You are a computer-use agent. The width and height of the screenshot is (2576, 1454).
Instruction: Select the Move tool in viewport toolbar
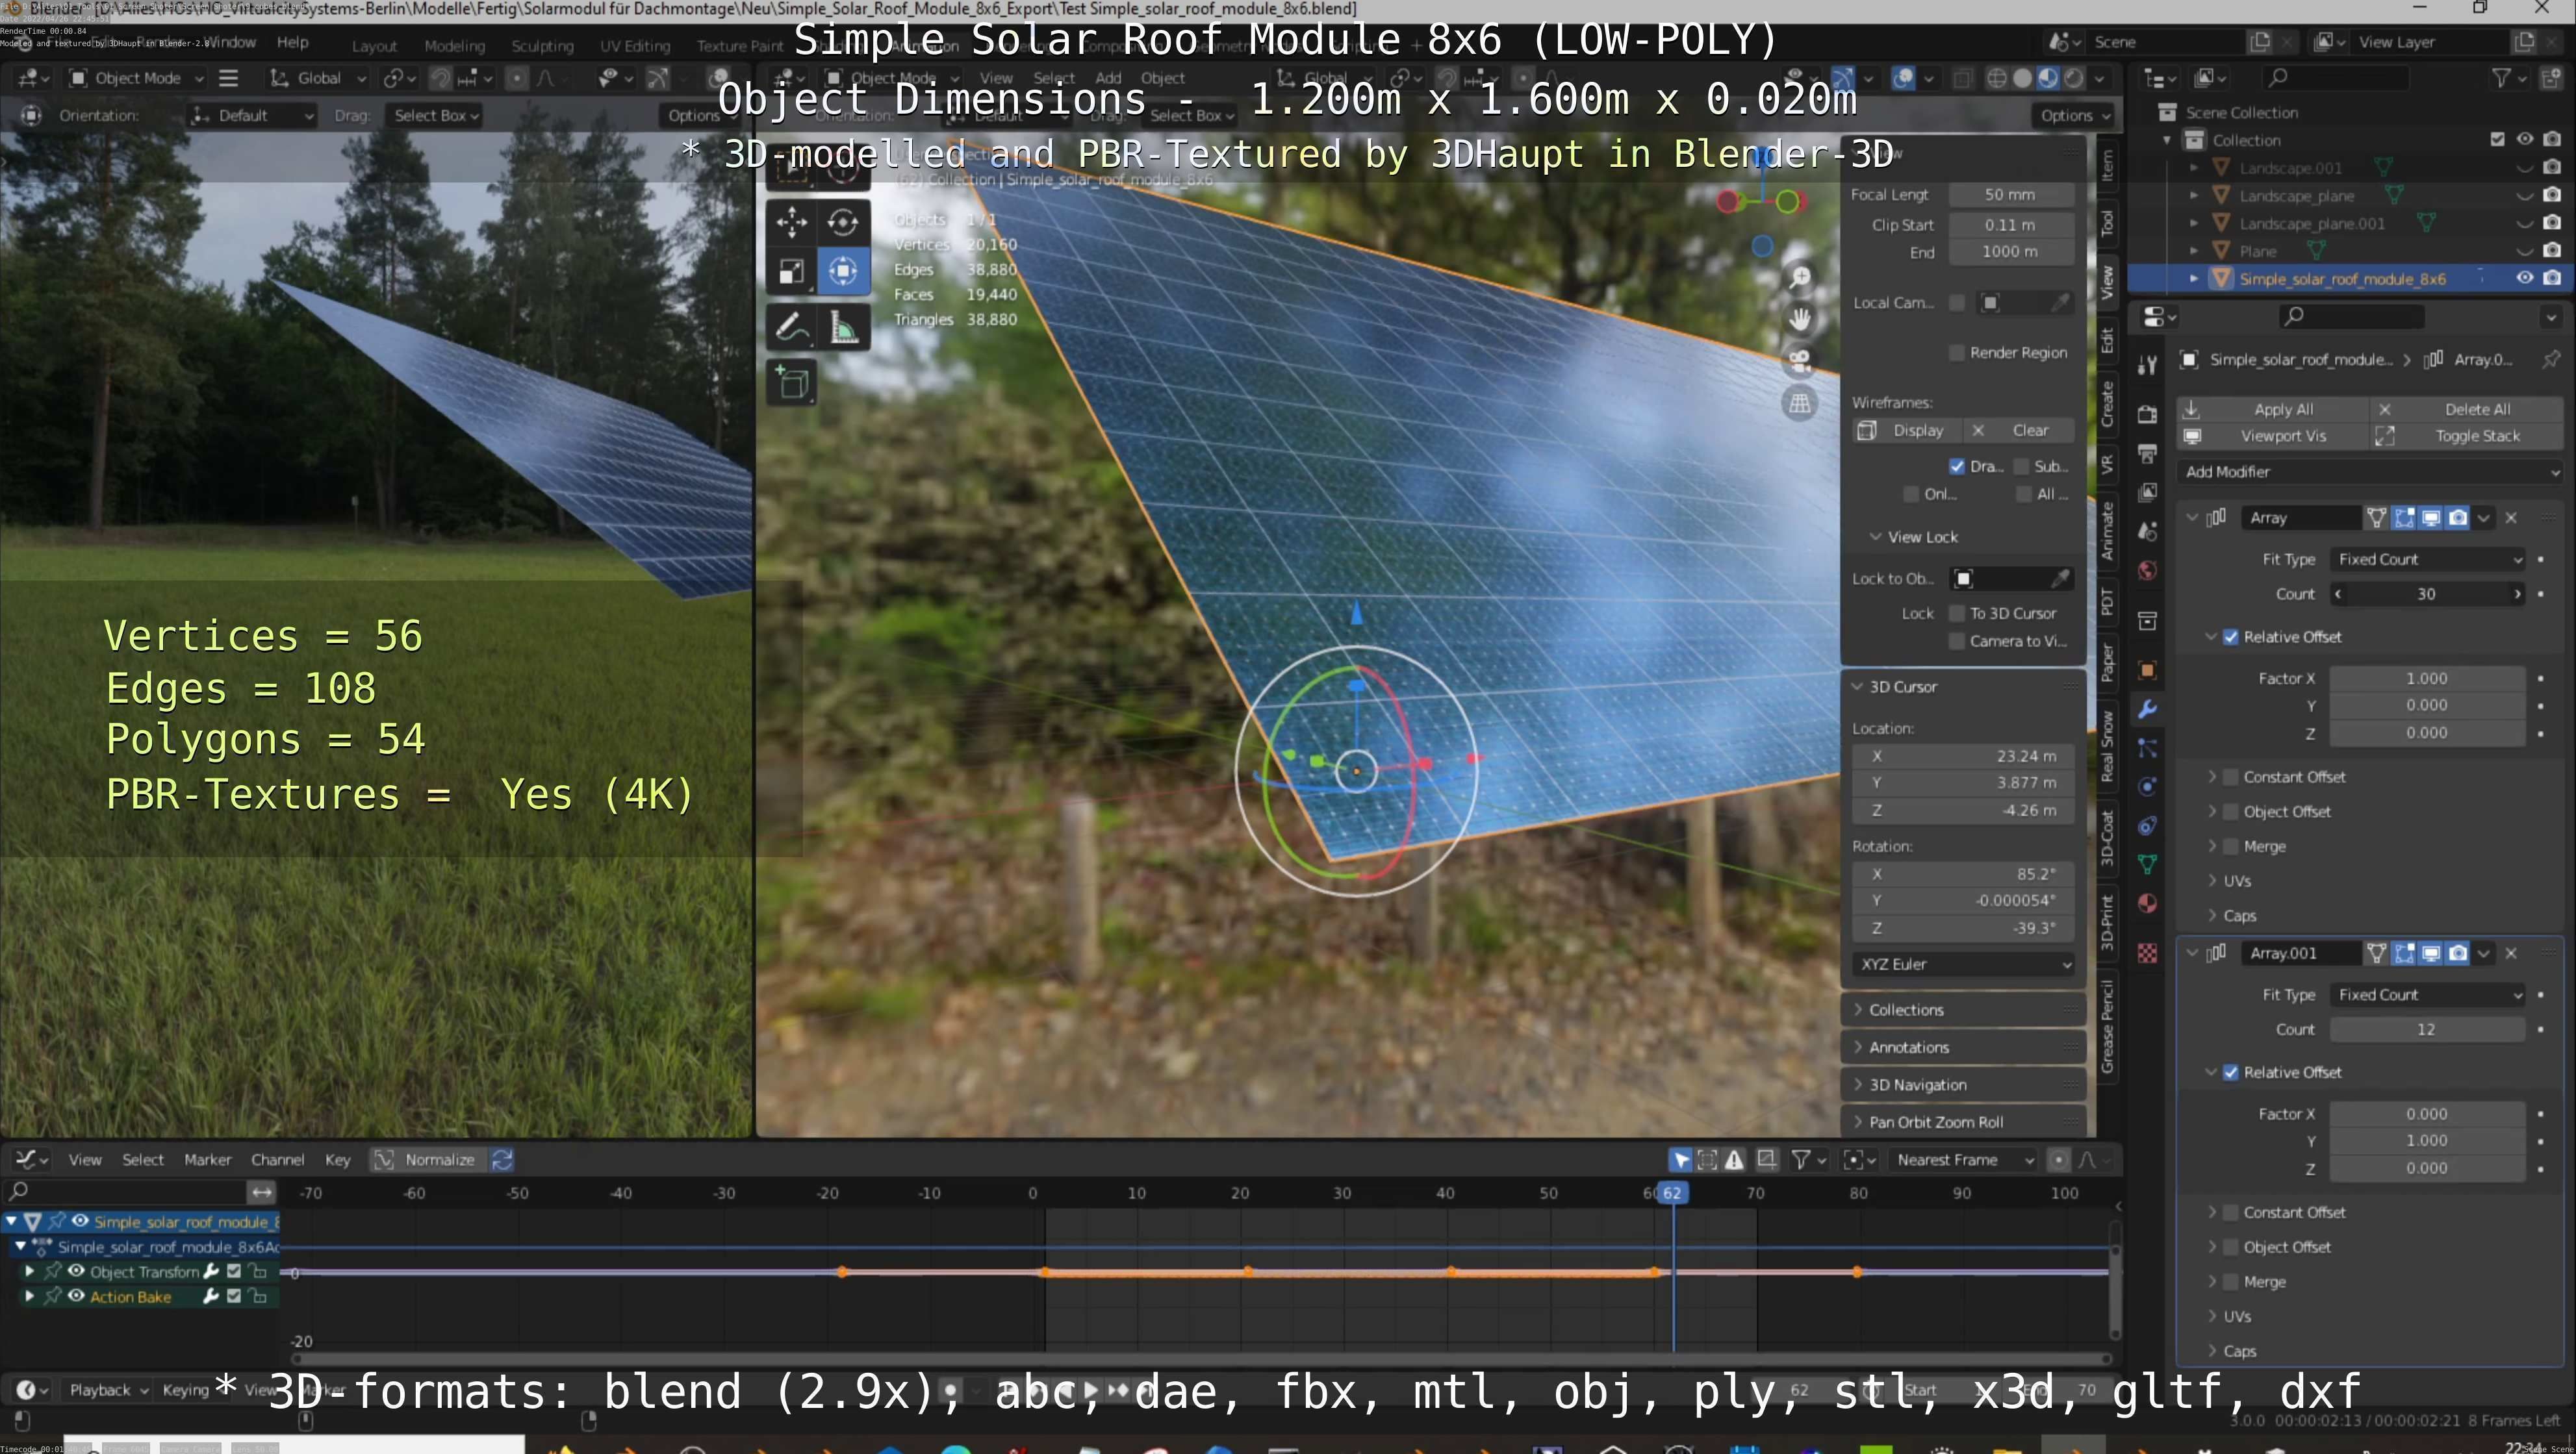pyautogui.click(x=791, y=222)
